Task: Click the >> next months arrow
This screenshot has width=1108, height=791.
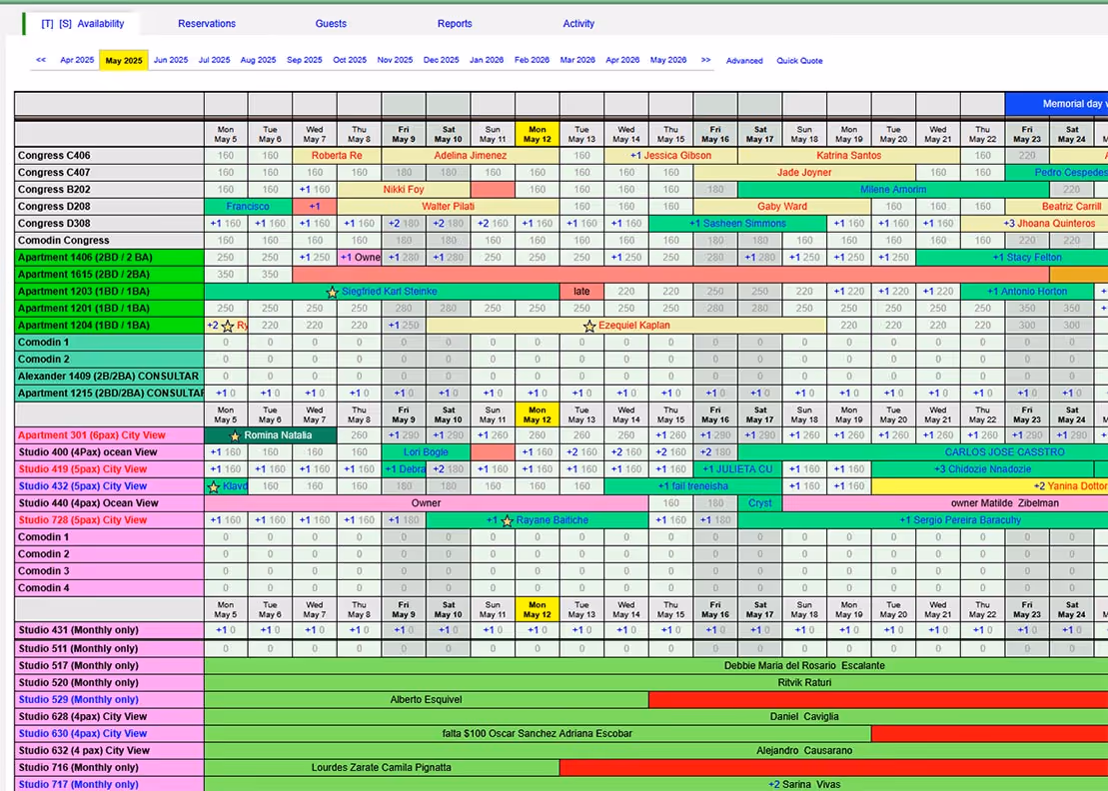Action: pyautogui.click(x=705, y=60)
